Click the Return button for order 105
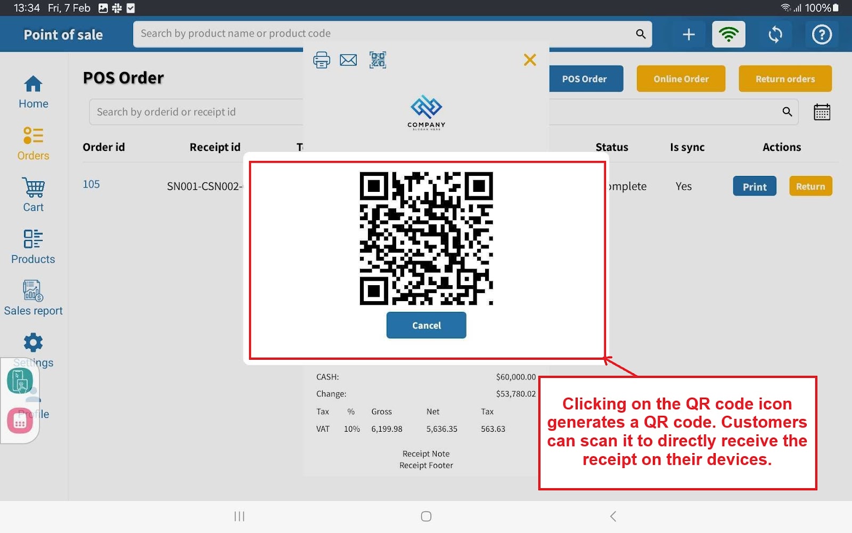 [x=810, y=187]
